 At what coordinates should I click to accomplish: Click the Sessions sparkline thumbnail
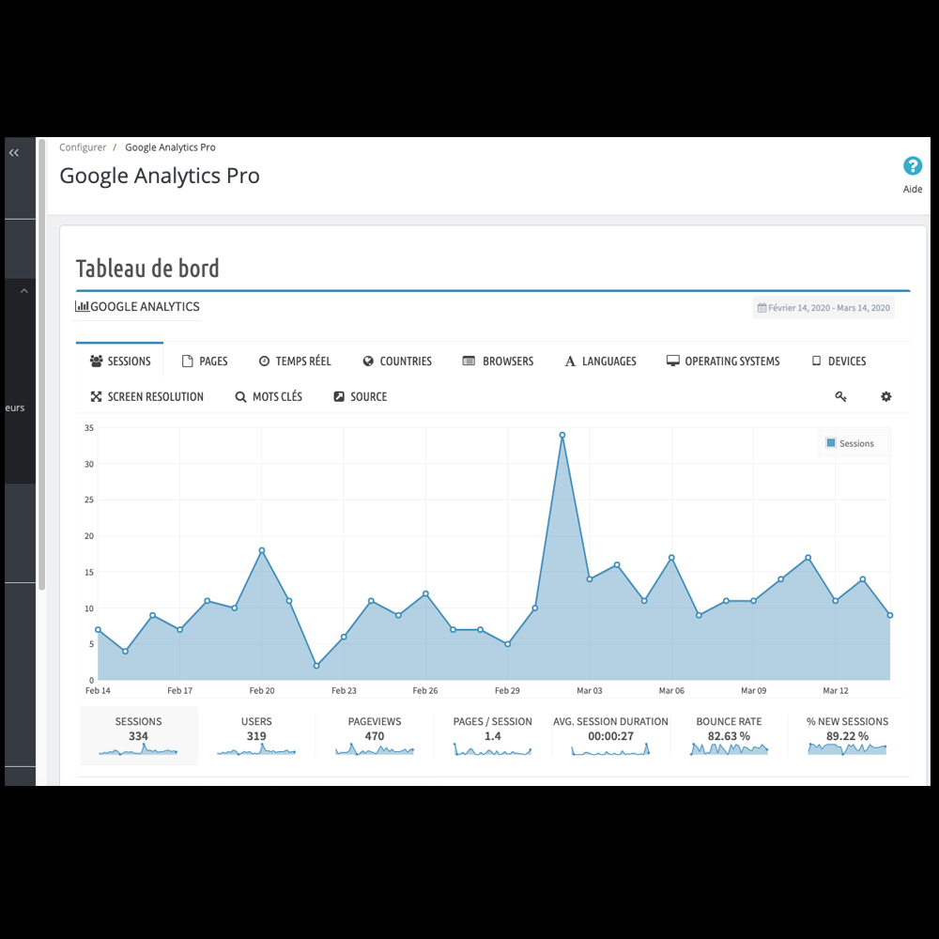tap(138, 749)
